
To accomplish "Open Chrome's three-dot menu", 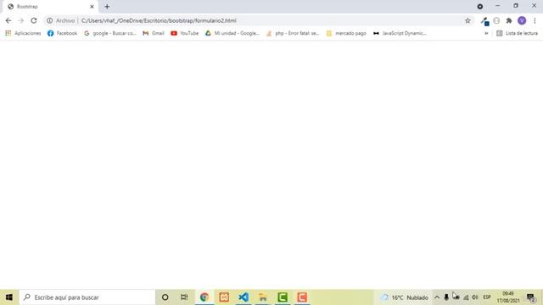I will (535, 20).
